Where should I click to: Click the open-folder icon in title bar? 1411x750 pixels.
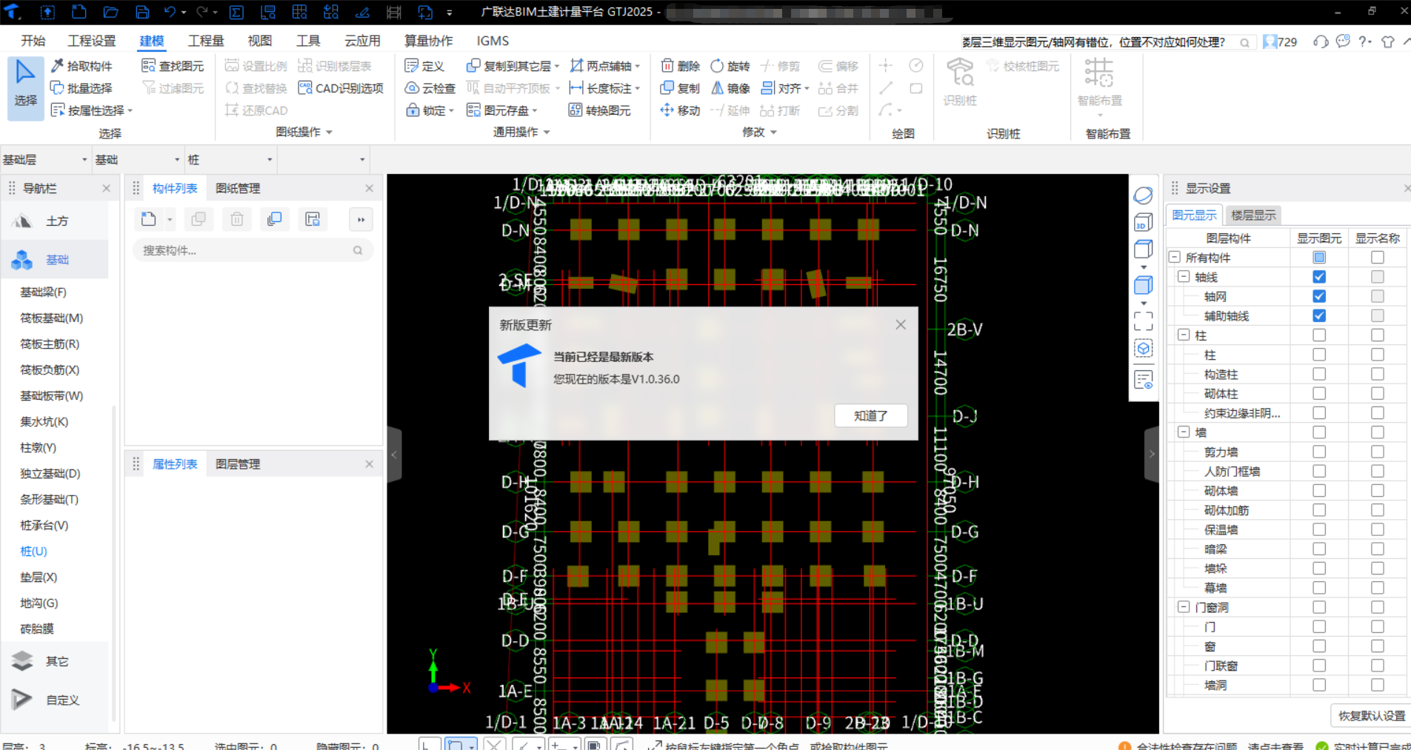coord(110,12)
